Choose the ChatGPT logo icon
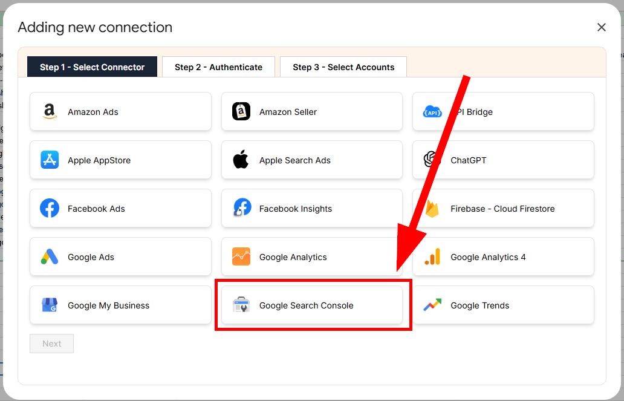The height and width of the screenshot is (401, 624). coord(432,160)
